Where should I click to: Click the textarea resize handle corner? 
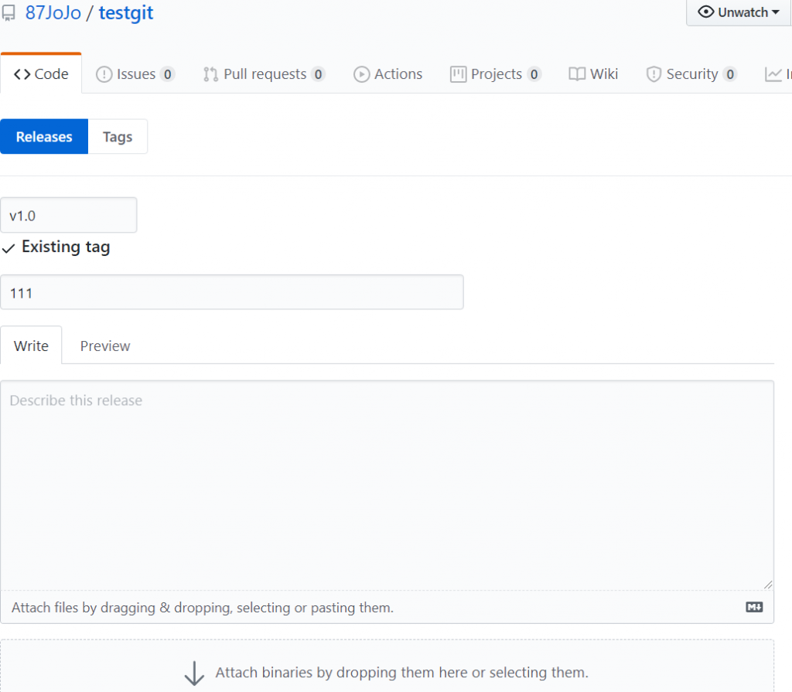click(768, 585)
